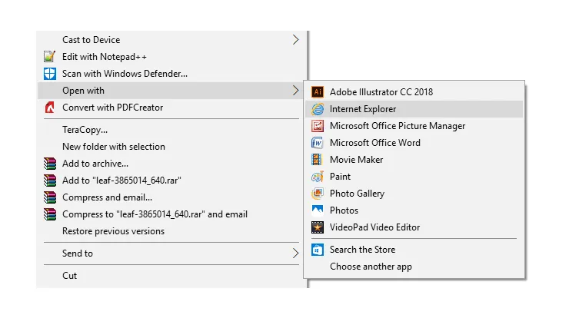The image size is (569, 328).
Task: Choose Convert with PDFCreator
Action: pos(171,108)
